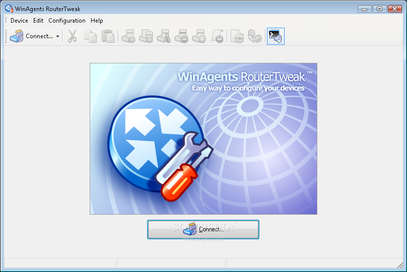Click the Connect toolbar button
Image resolution: width=407 pixels, height=272 pixels.
[x=31, y=36]
